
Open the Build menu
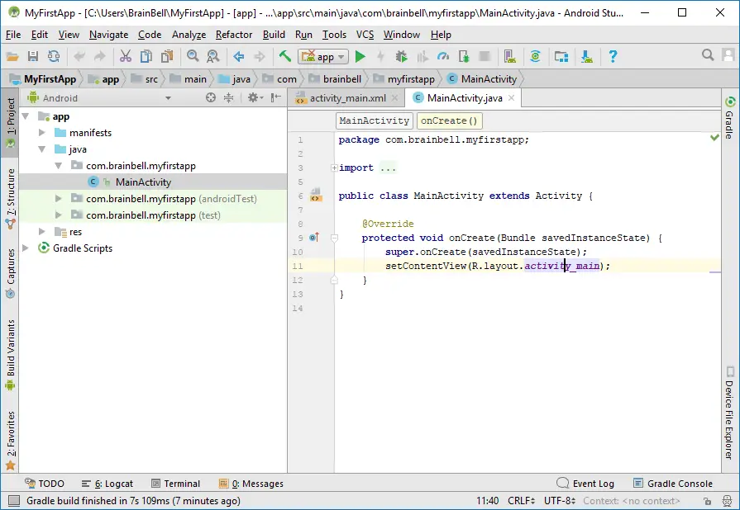pyautogui.click(x=274, y=35)
